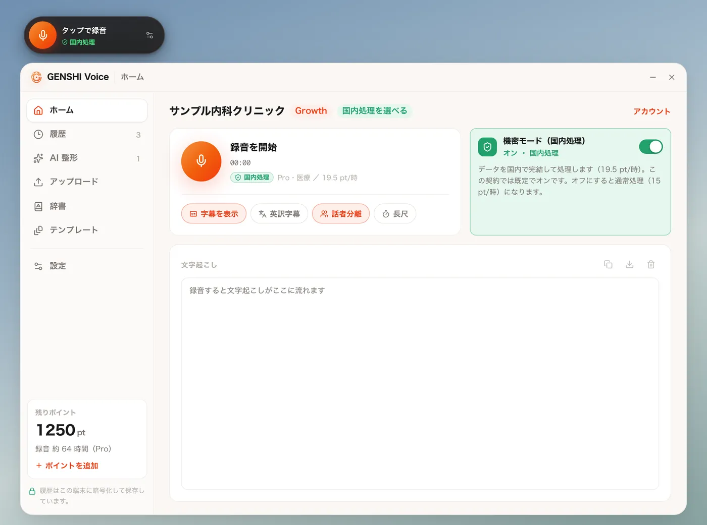Click the オン ・ 国内処理 status text
The width and height of the screenshot is (707, 525).
[531, 153]
